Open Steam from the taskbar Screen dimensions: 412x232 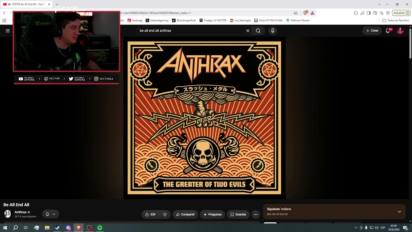58,228
